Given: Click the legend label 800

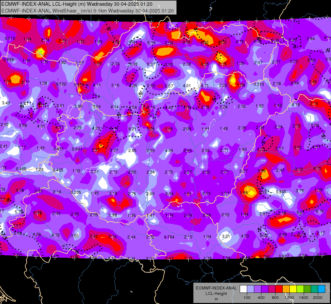Looking at the screenshot, I should pyautogui.click(x=275, y=298).
